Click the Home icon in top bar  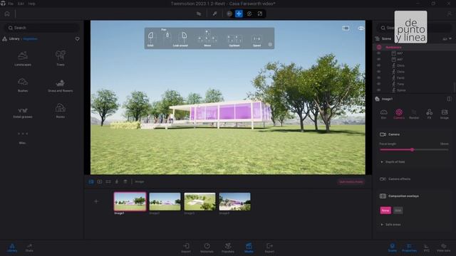point(7,14)
